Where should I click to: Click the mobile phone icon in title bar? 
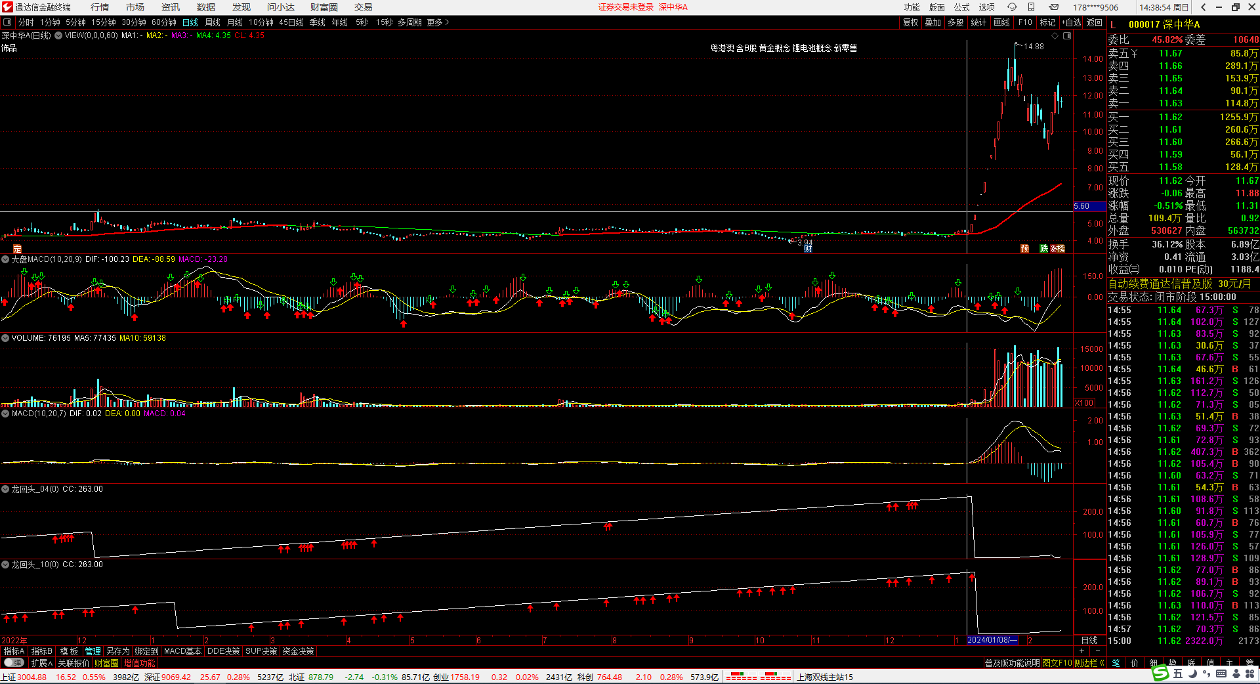pos(1031,7)
